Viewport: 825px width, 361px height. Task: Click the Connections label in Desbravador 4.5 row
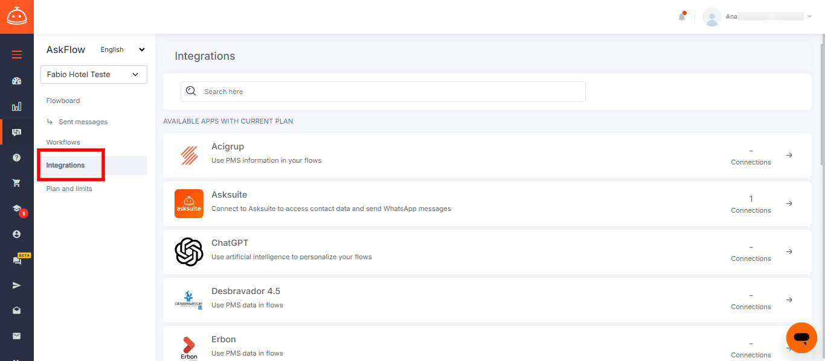751,307
